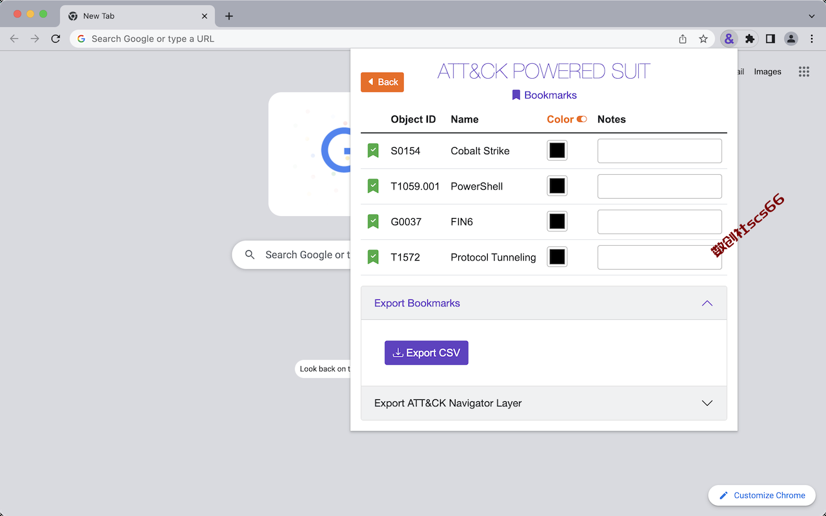826x516 pixels.
Task: Click the orange Back button
Action: [382, 82]
